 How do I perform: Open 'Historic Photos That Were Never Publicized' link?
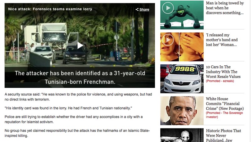[223, 135]
